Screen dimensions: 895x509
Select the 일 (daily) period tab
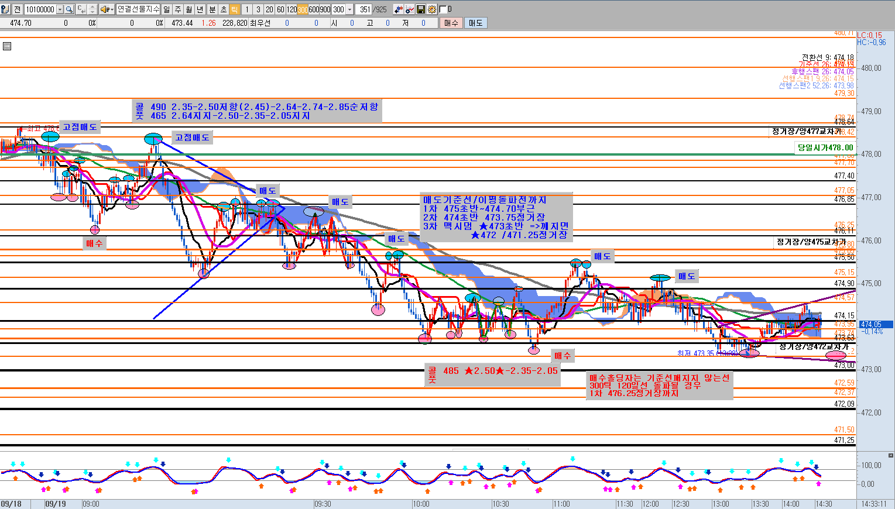167,9
